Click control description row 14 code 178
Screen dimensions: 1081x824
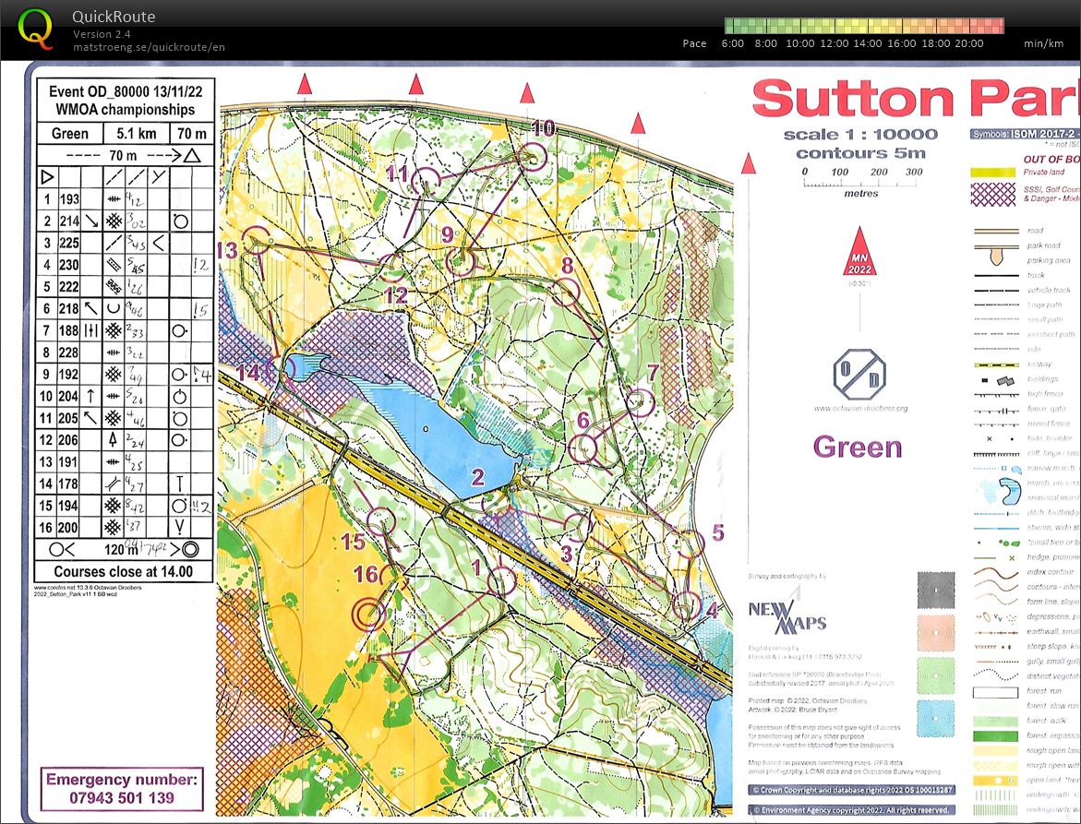point(69,484)
